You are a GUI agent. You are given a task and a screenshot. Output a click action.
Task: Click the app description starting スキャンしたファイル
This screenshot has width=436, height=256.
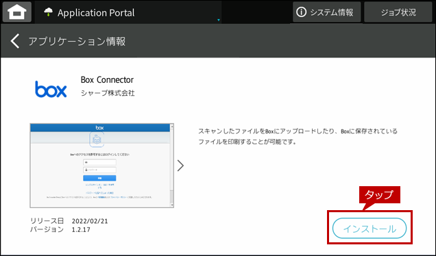click(298, 136)
